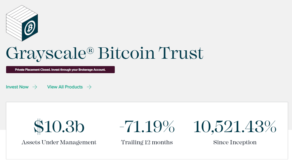Click the $10.3b assets figure
The width and height of the screenshot is (292, 164).
59,127
